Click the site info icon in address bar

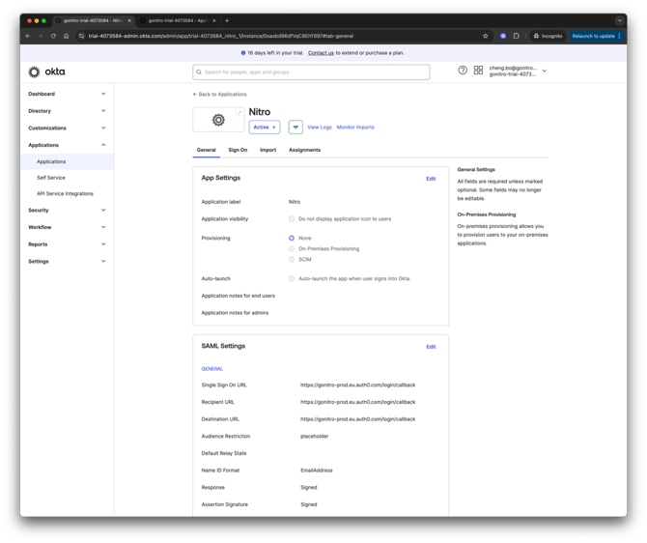click(81, 36)
